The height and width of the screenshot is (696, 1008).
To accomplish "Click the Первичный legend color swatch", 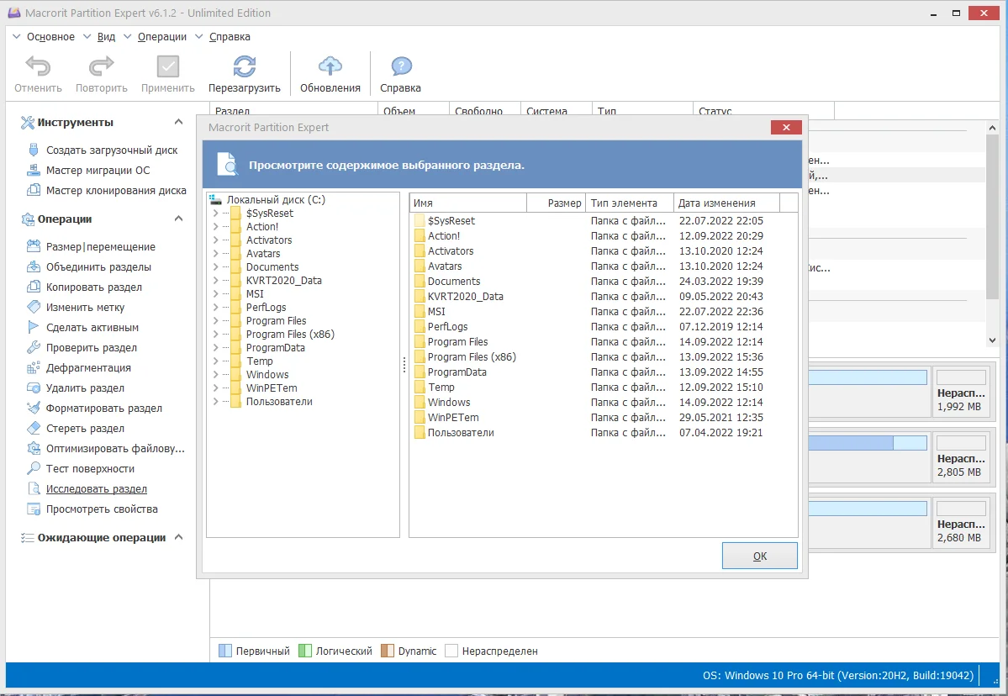I will 225,651.
